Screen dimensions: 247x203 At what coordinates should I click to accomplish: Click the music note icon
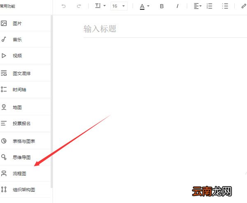tap(4, 40)
